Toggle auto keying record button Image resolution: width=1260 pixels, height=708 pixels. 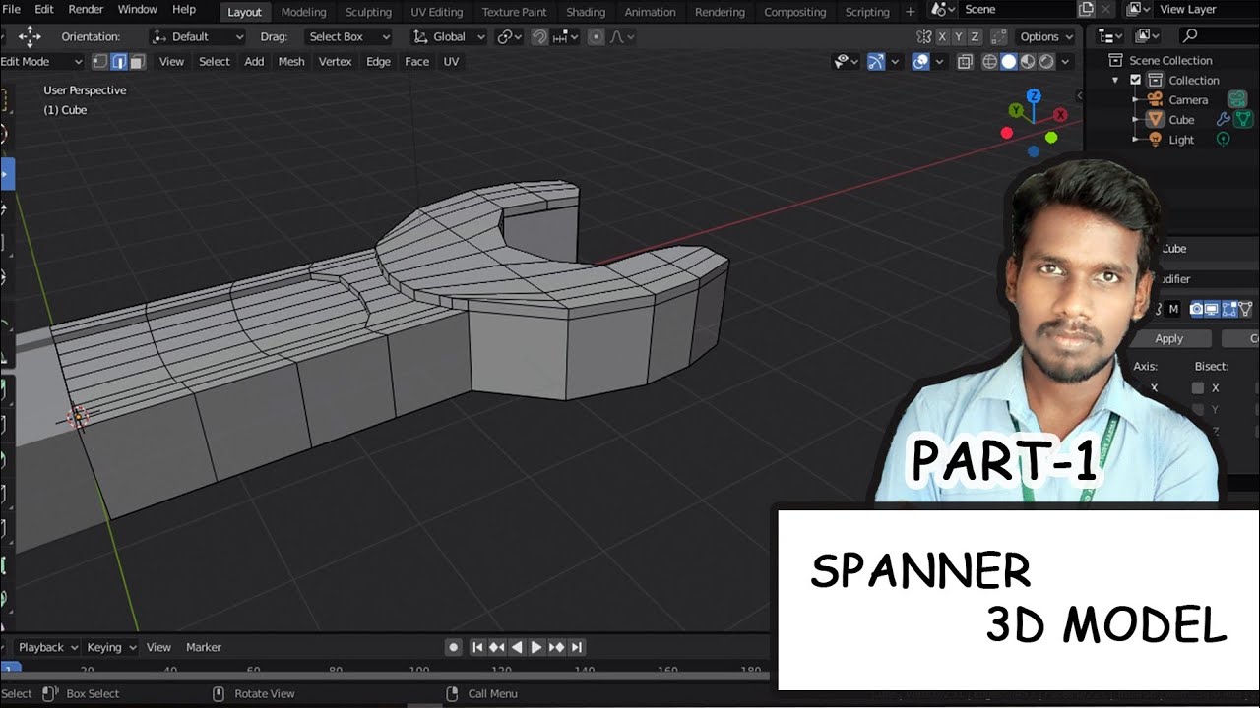[x=453, y=647]
